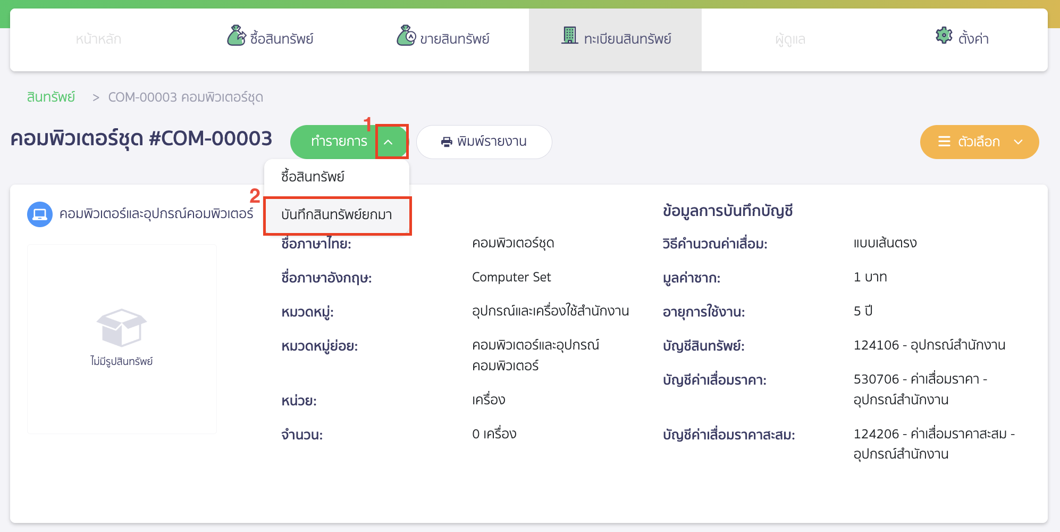Screen dimensions: 1060x532
Task: Click the ไม่มีรูปสินทรัพย์ image placeholder
Action: 122,339
